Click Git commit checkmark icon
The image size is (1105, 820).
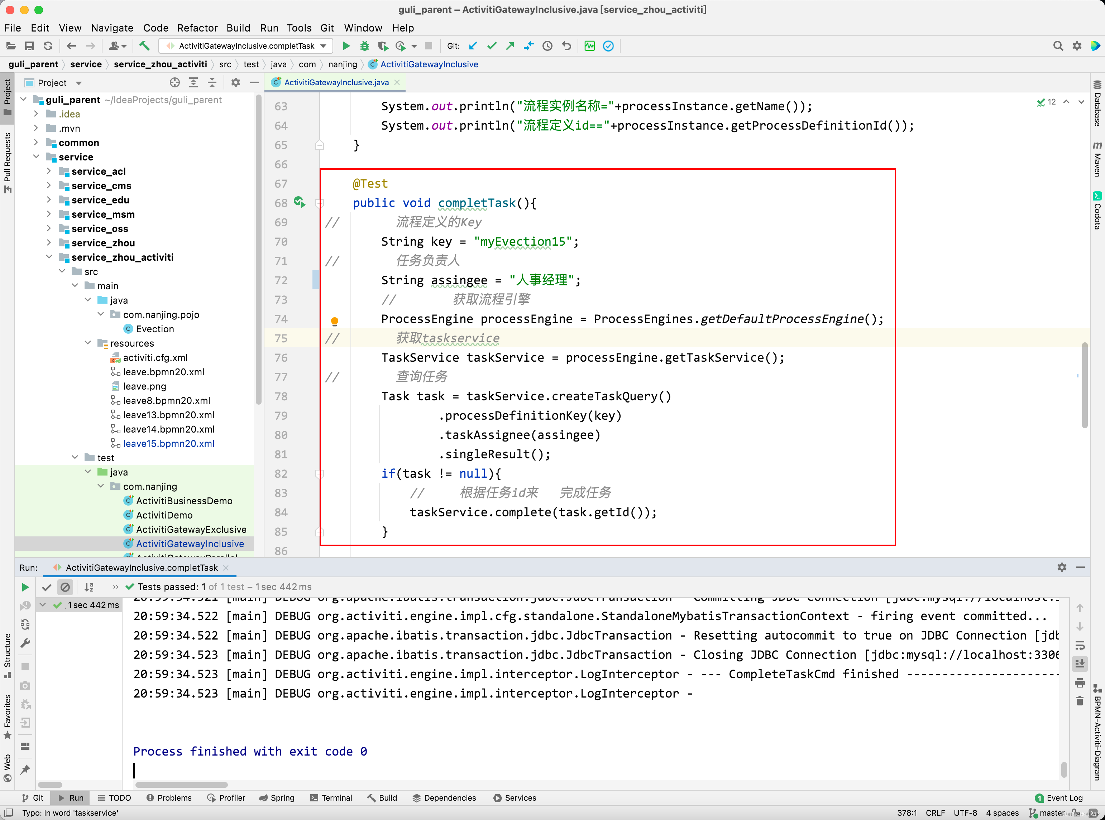coord(492,46)
